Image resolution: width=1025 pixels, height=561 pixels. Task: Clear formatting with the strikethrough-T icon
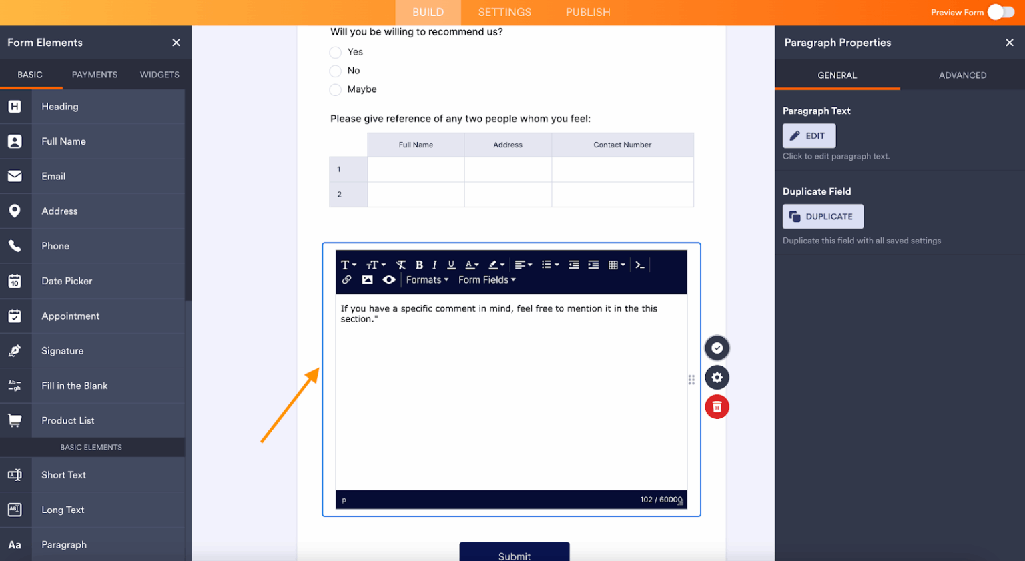(x=401, y=265)
